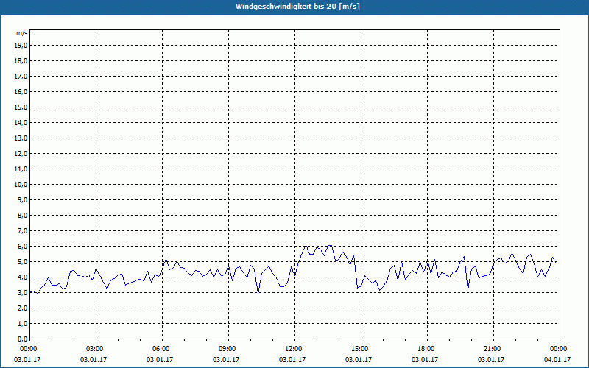The width and height of the screenshot is (589, 368).
Task: Click the 8,0 y-axis label
Action: pos(23,215)
